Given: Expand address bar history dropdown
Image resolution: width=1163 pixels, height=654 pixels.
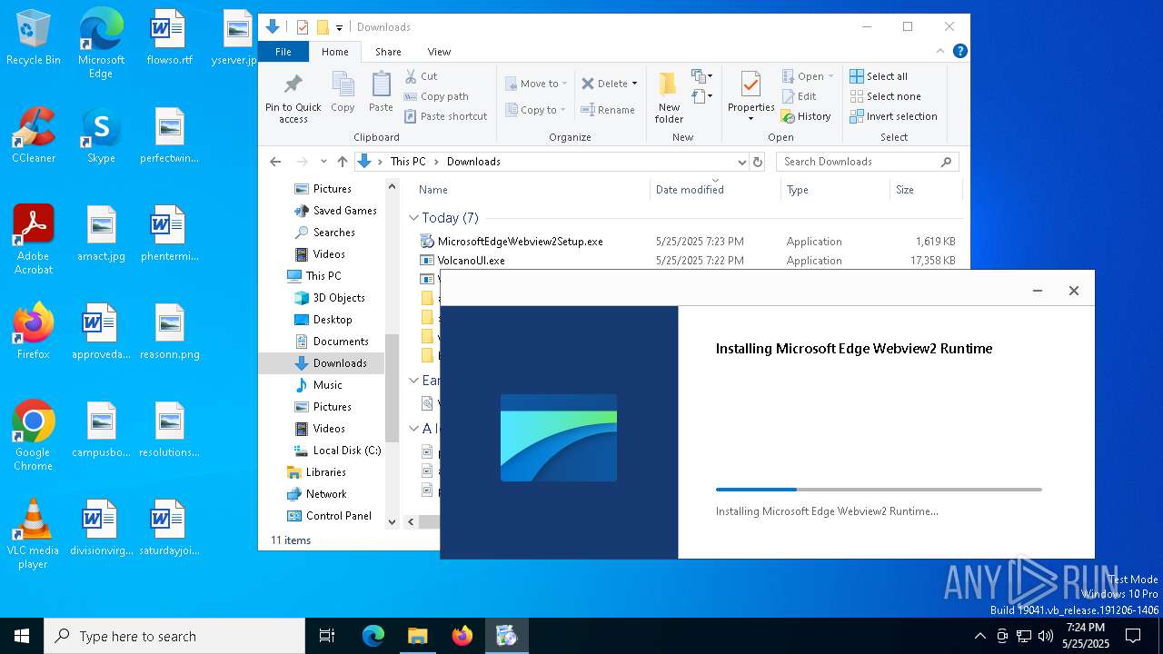Looking at the screenshot, I should (x=741, y=162).
